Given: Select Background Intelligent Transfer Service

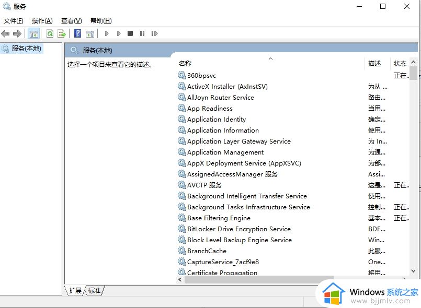Looking at the screenshot, I should [293, 196].
